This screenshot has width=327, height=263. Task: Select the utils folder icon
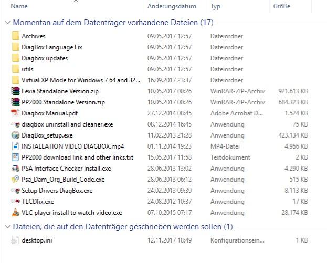click(x=15, y=69)
